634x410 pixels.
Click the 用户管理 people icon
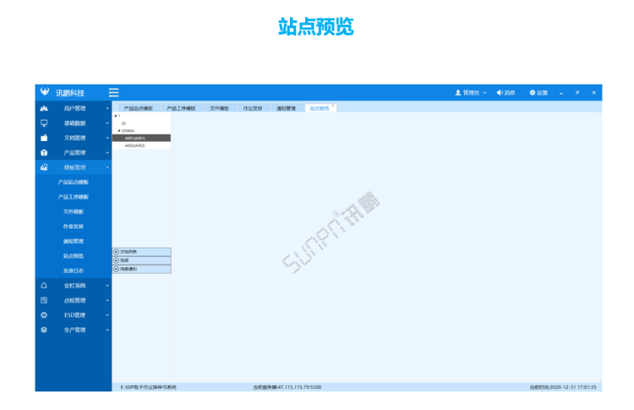pos(44,108)
